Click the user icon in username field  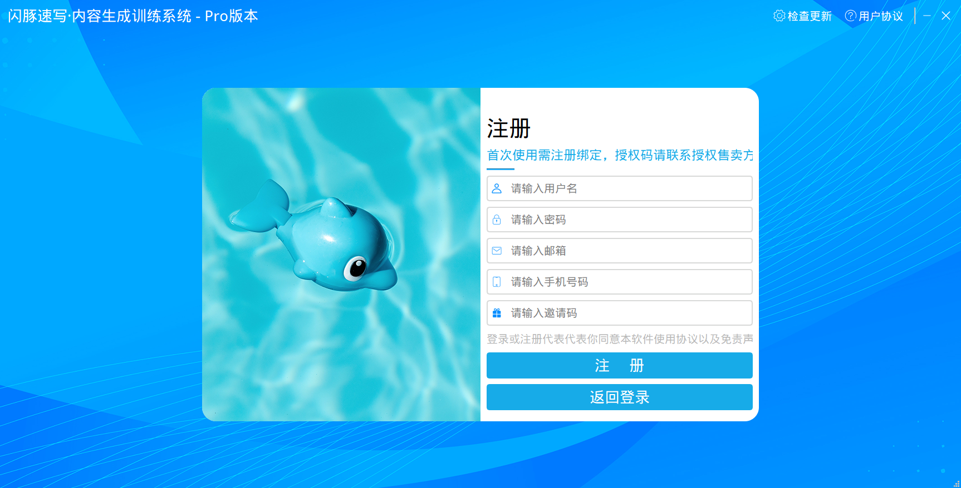point(497,188)
